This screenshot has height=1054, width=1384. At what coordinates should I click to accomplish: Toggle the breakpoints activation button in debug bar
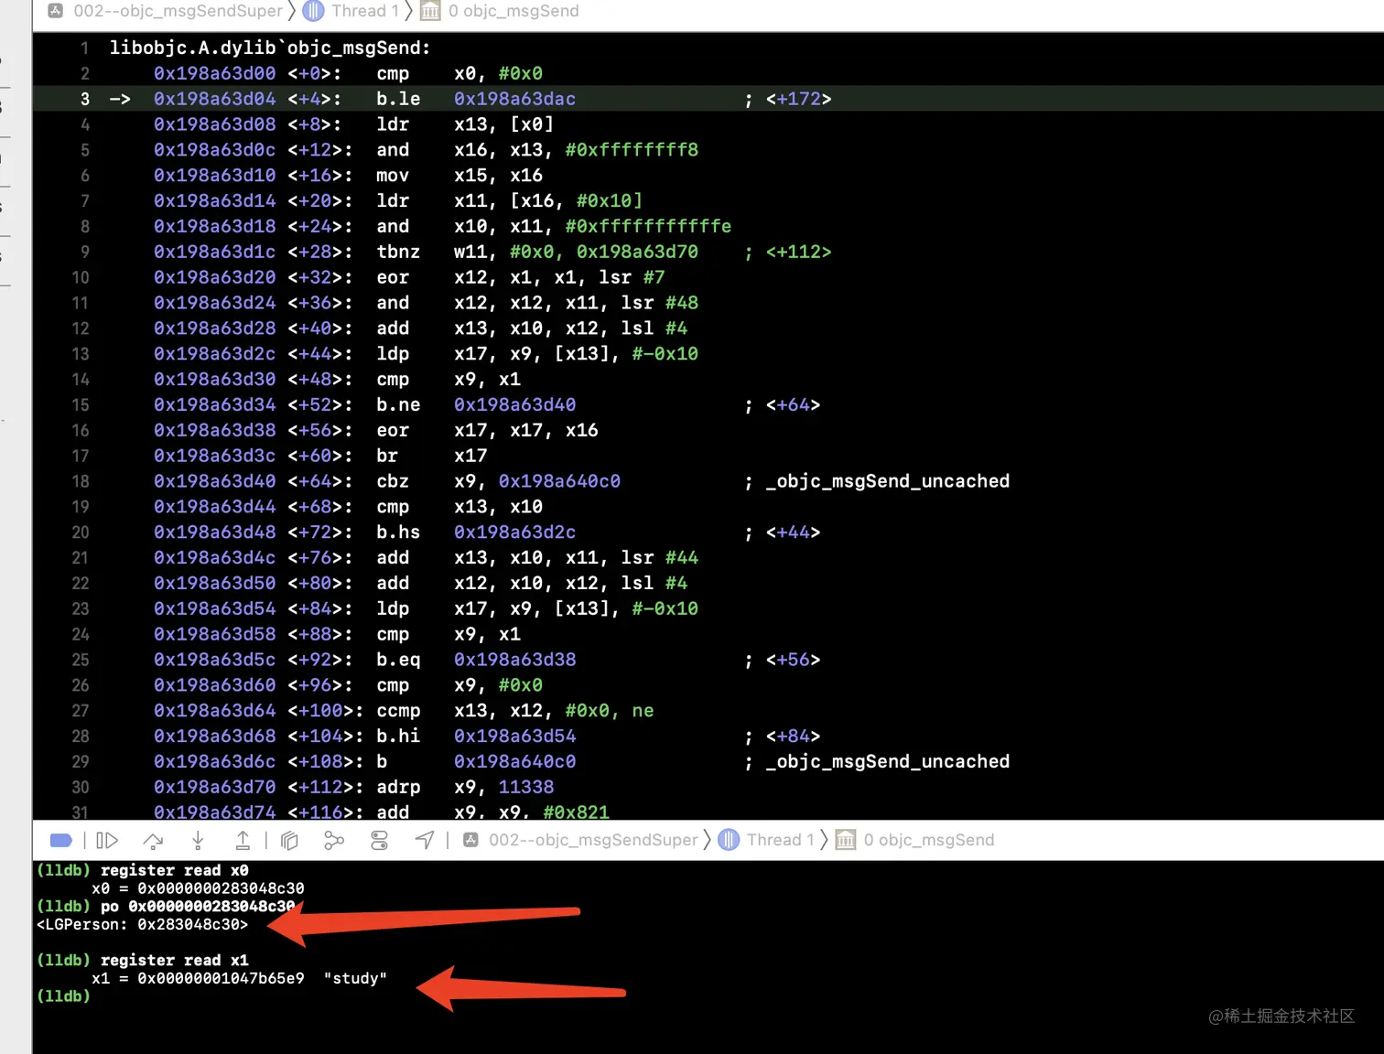[61, 840]
